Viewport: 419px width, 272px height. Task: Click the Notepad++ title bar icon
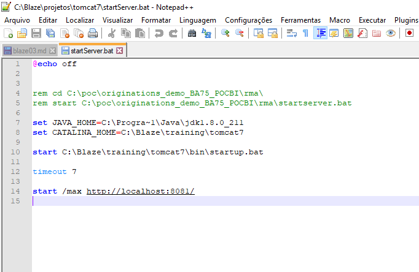click(x=6, y=7)
